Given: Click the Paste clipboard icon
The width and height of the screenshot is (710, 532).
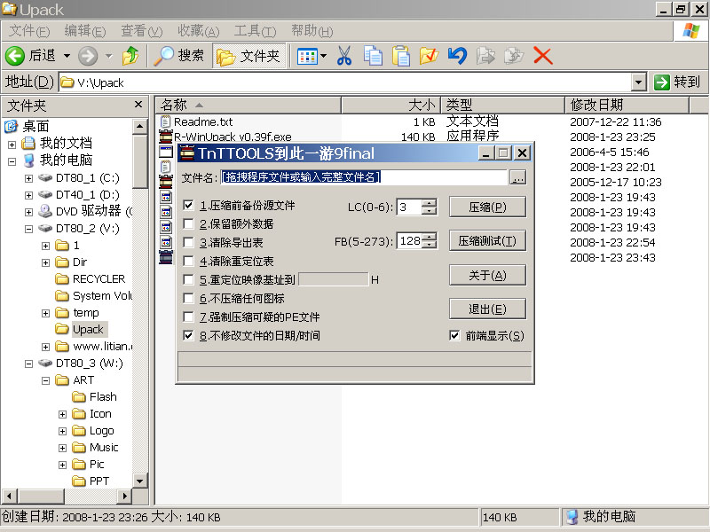Looking at the screenshot, I should [x=401, y=56].
